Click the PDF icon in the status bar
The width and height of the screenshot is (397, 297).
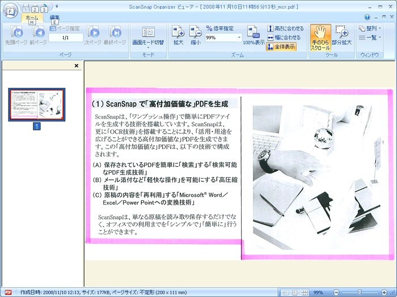coord(9,292)
